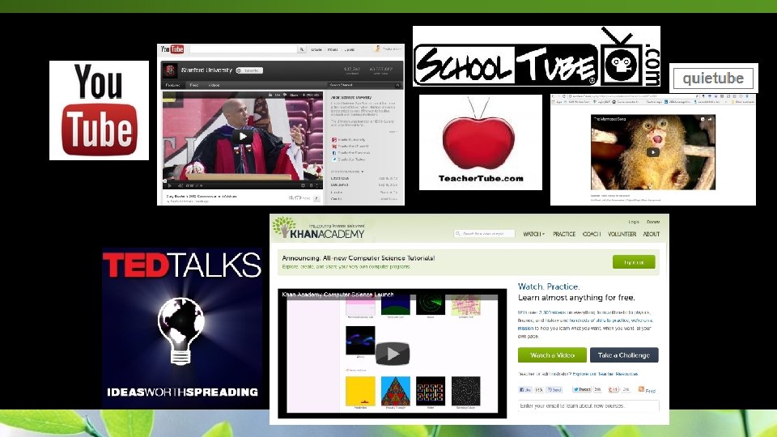Open the WATCH dropdown menu

(x=533, y=234)
